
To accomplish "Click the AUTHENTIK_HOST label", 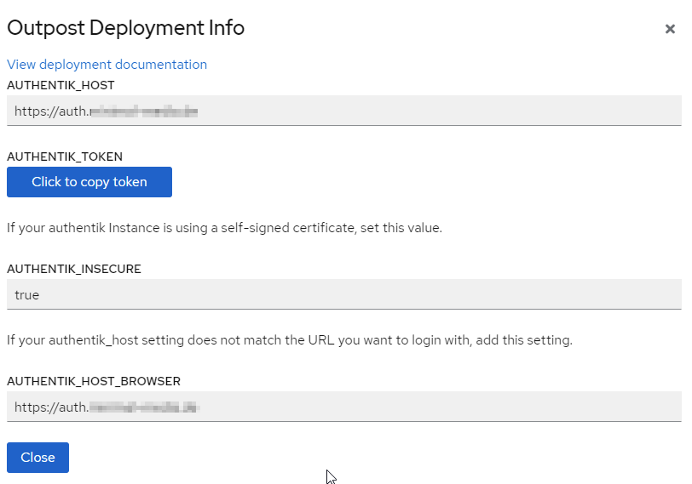I will [61, 85].
